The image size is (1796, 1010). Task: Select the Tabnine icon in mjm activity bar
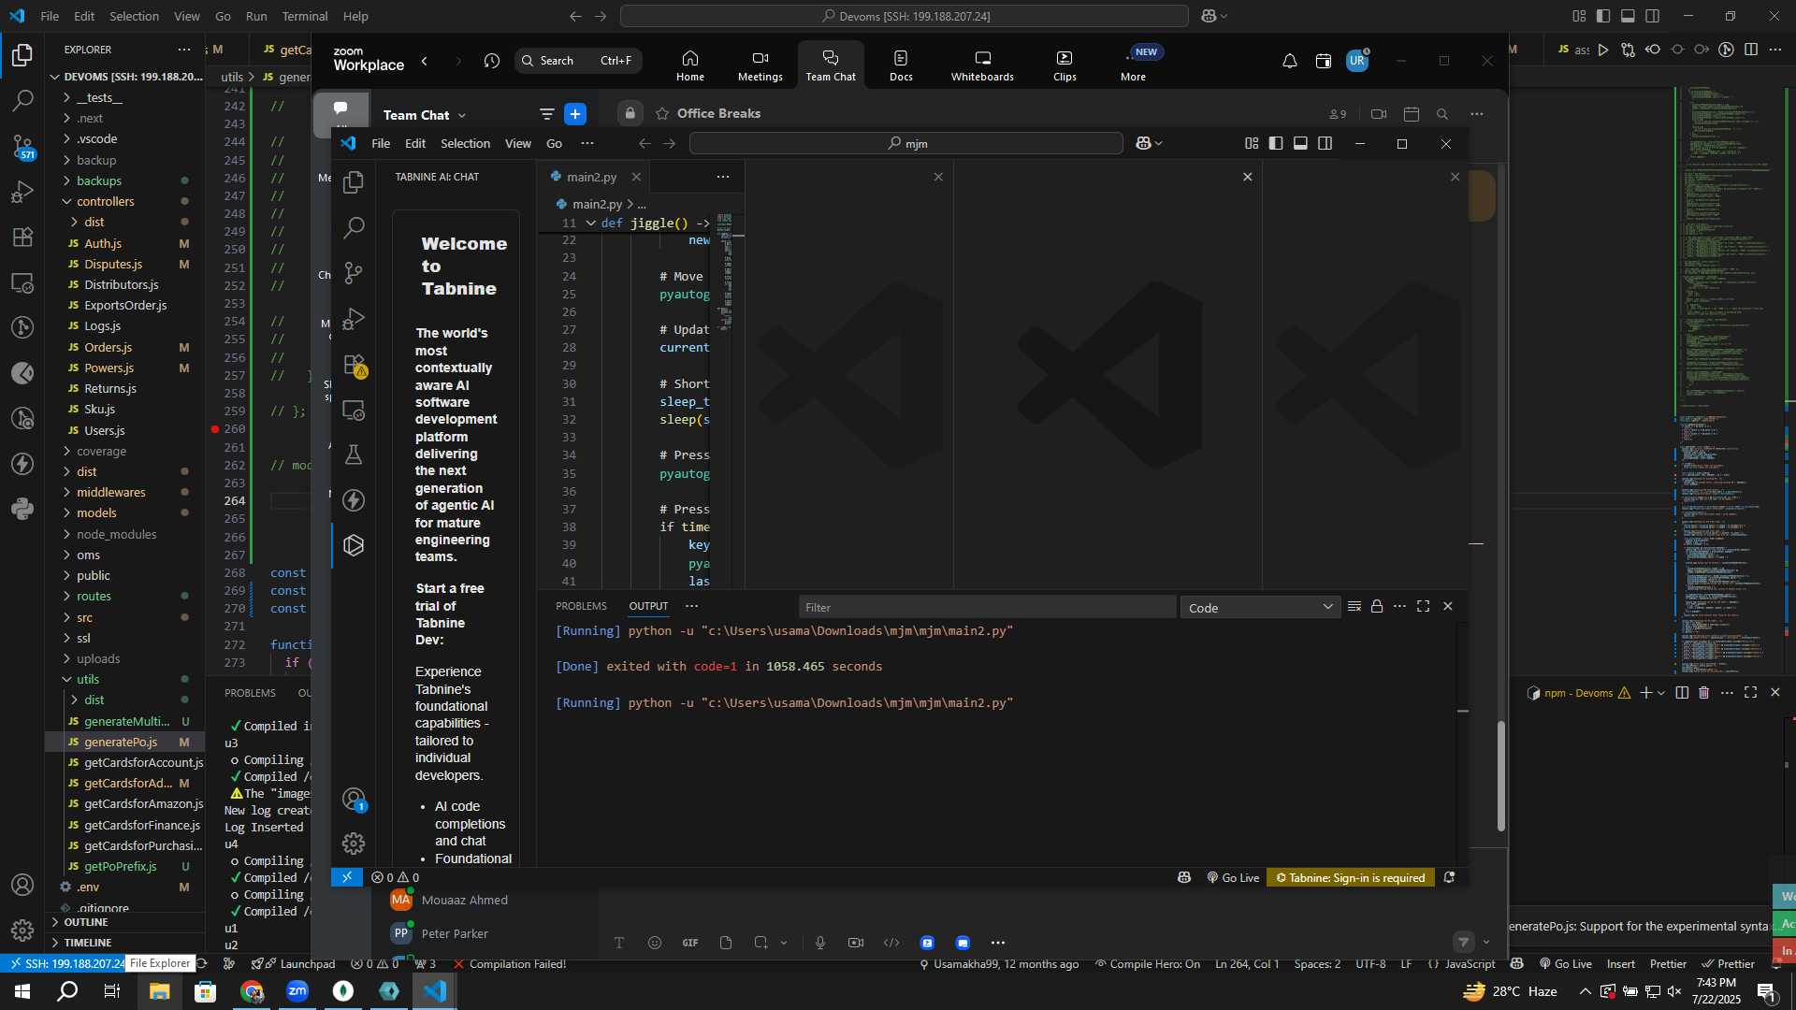click(x=354, y=545)
